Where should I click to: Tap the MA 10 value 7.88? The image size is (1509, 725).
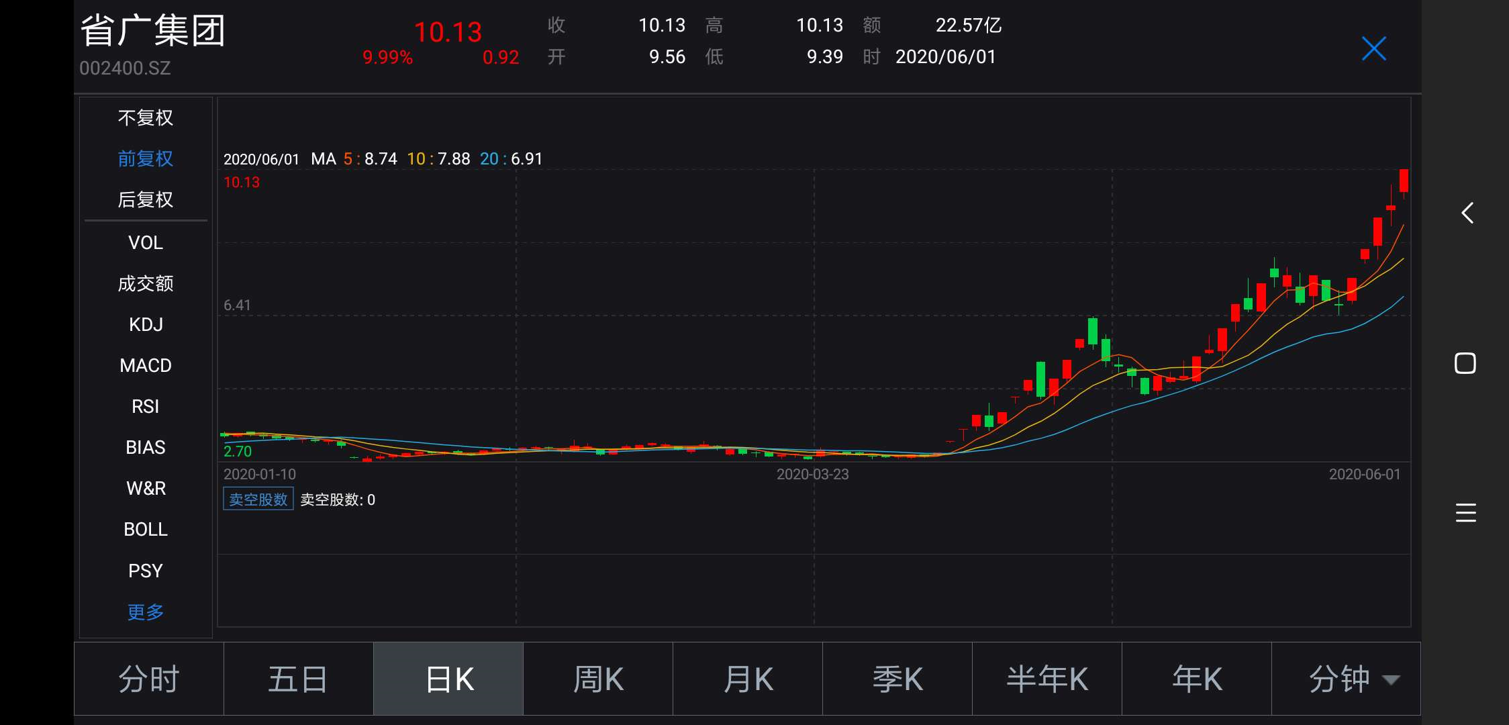[454, 159]
